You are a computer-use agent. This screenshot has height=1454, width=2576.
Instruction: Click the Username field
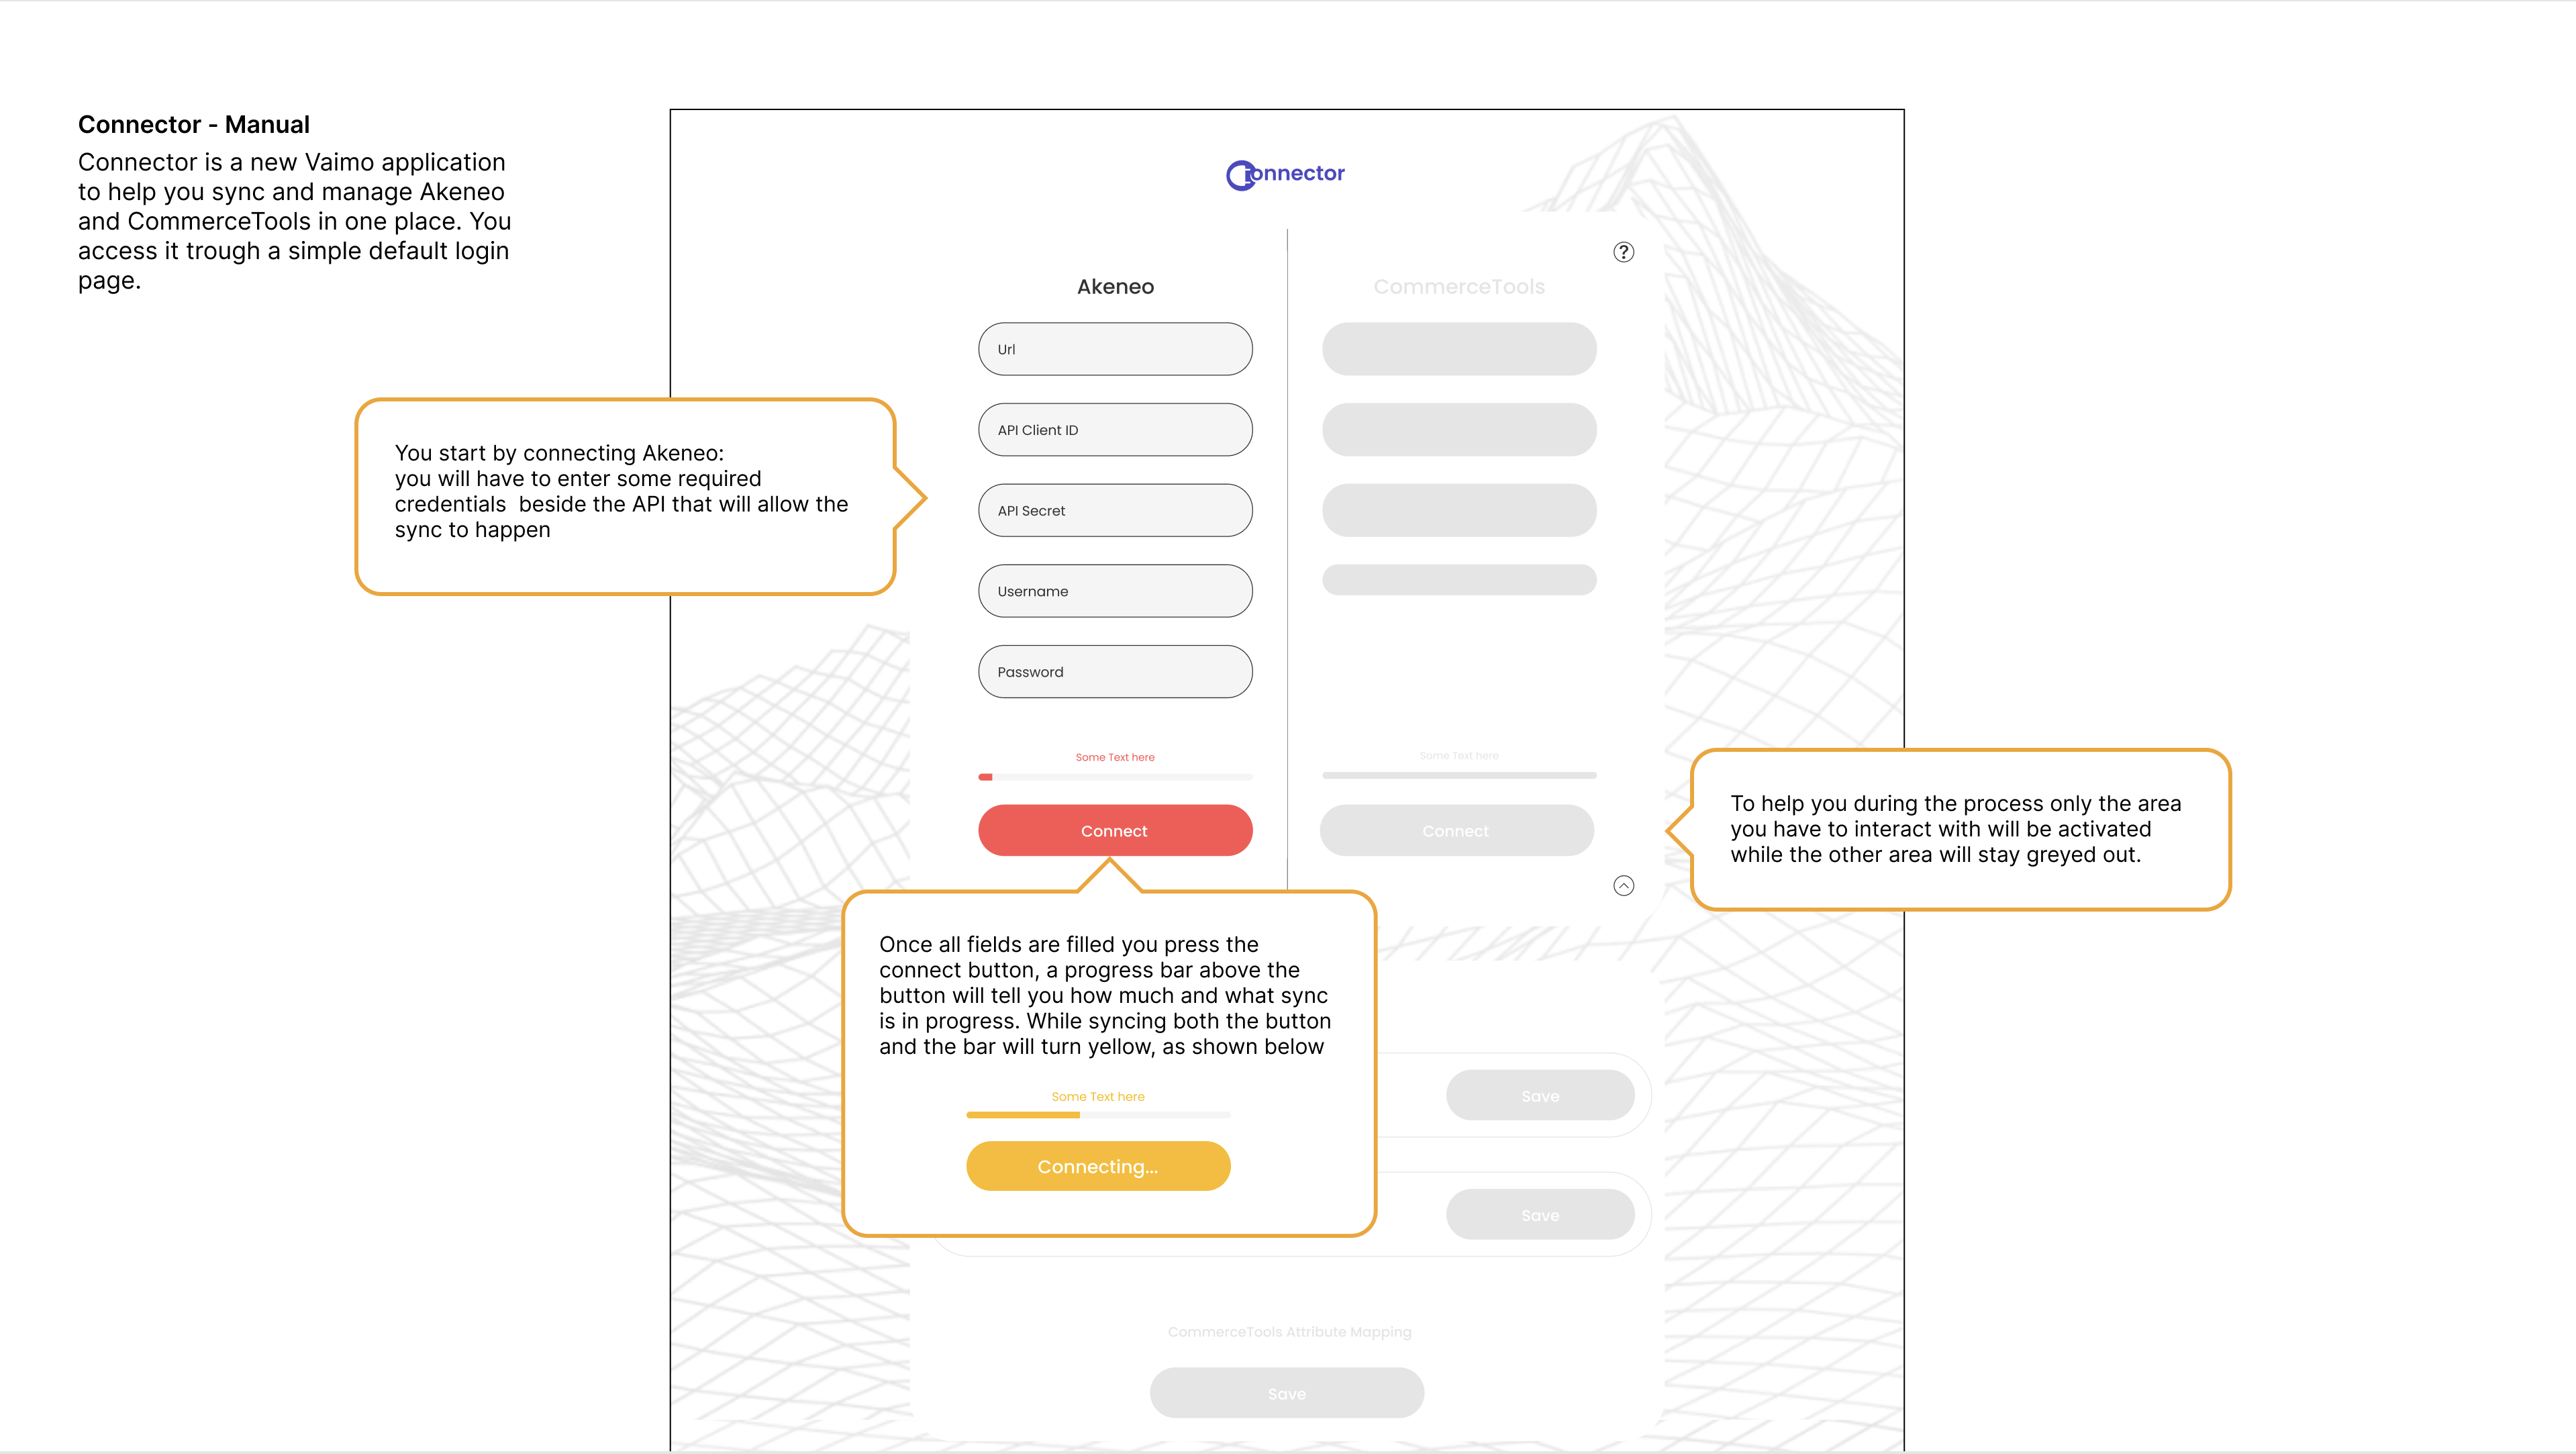pyautogui.click(x=1115, y=591)
